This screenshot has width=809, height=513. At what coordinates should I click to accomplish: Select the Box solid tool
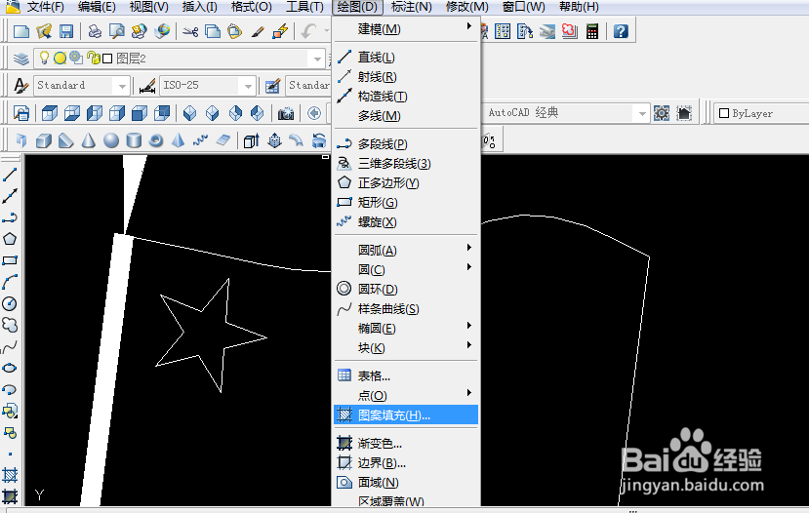pyautogui.click(x=43, y=140)
